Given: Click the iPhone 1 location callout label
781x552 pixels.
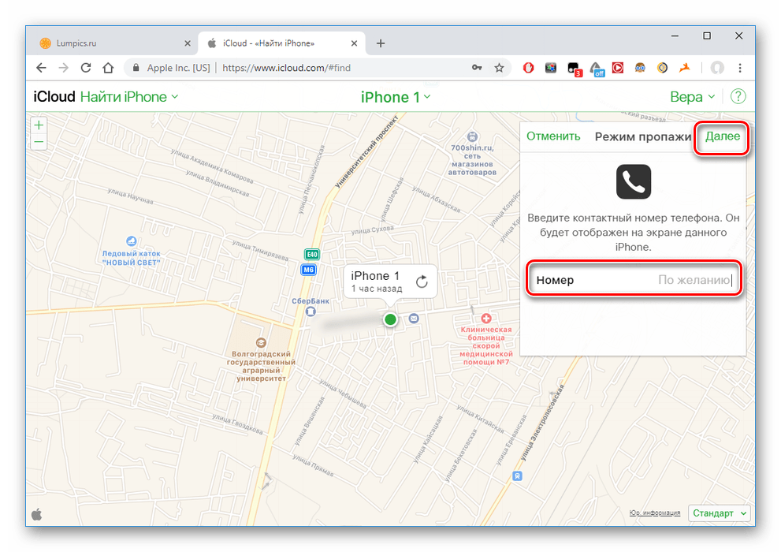Looking at the screenshot, I should click(x=376, y=282).
